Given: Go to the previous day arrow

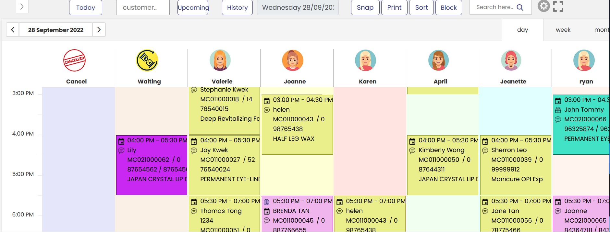Looking at the screenshot, I should [x=13, y=30].
